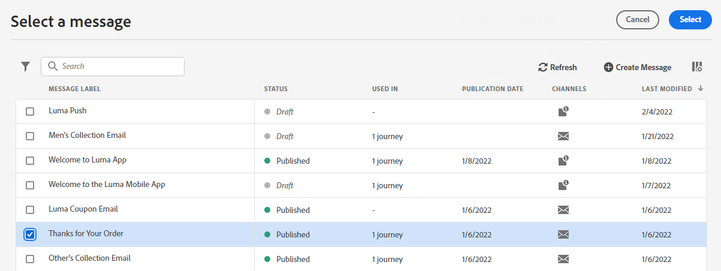721x271 pixels.
Task: Click the Luma Push message label
Action: tap(67, 111)
